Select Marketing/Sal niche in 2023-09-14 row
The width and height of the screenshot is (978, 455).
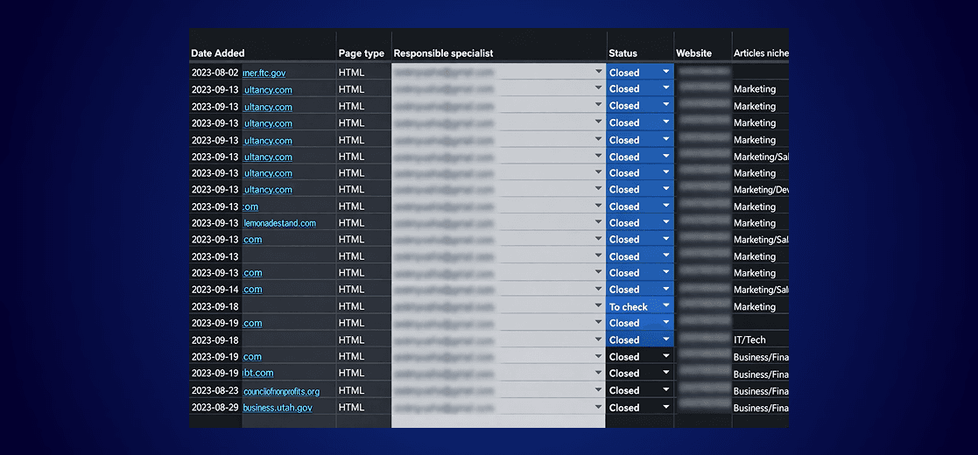tap(761, 290)
